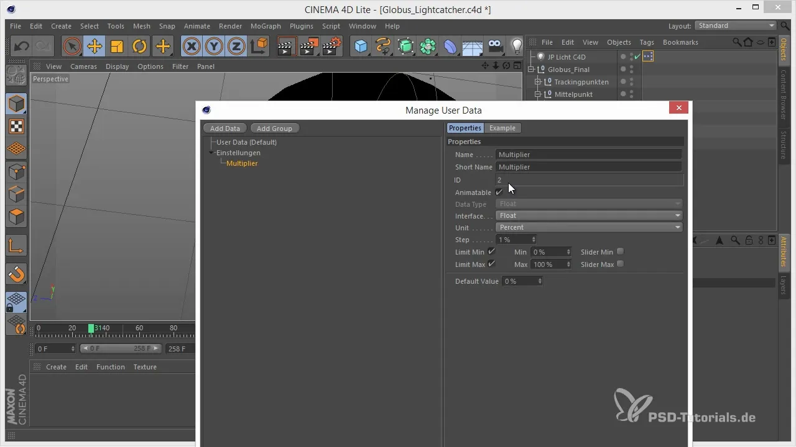Toggle visibility dot of Trackingpunkten
This screenshot has height=447, width=796.
pyautogui.click(x=623, y=81)
